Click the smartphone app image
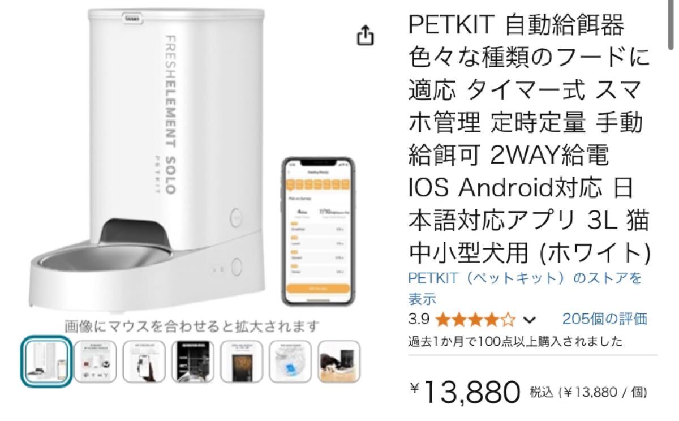 [318, 231]
